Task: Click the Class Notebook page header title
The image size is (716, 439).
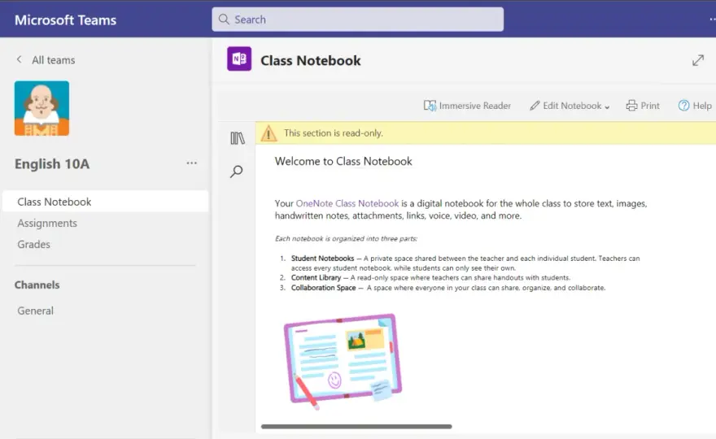Action: pos(311,61)
